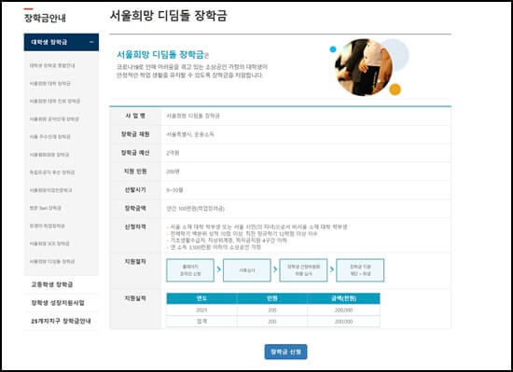Image resolution: width=513 pixels, height=372 pixels.
Task: Click the 사업명 row label
Action: tap(135, 116)
